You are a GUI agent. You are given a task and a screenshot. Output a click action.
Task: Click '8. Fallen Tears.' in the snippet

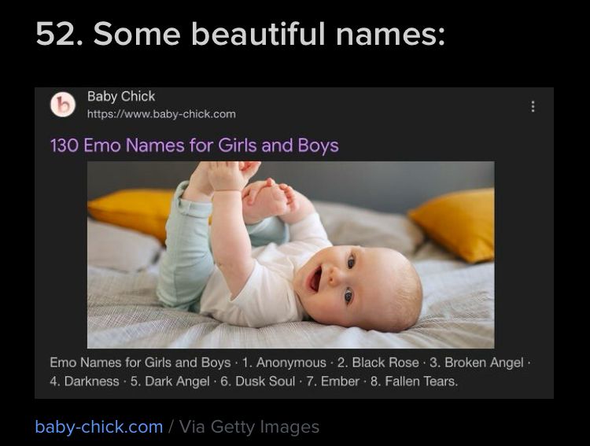(415, 381)
